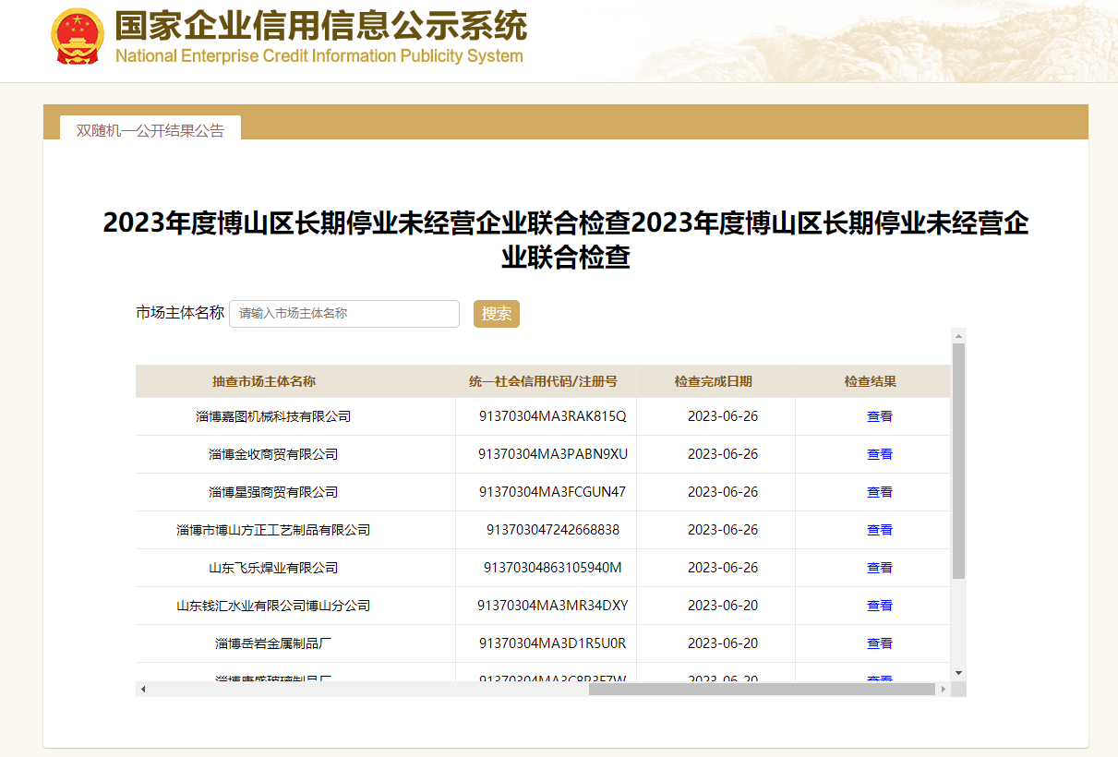
Task: Click the 抽查市场主体名称 column header
Action: pos(264,381)
